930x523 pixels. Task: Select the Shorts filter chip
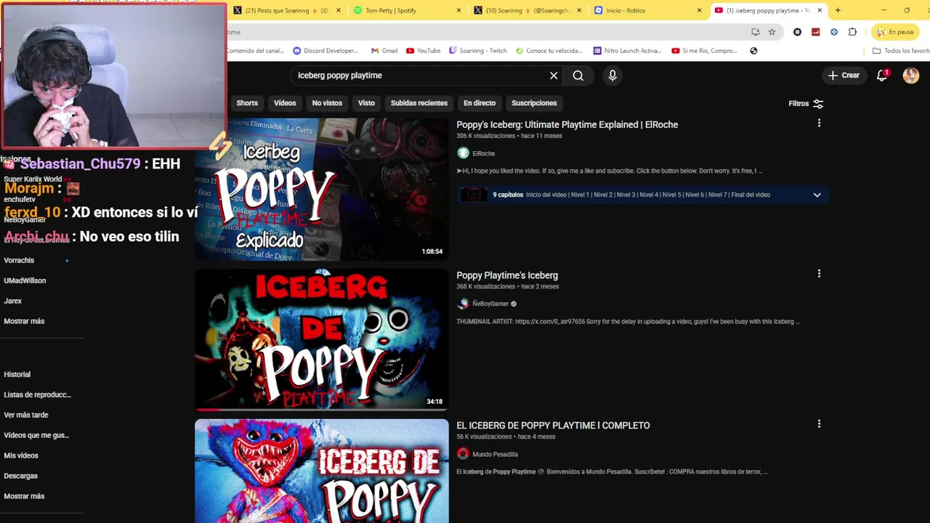[247, 103]
